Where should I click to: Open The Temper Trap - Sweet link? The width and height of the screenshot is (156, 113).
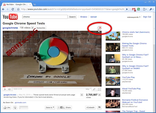click(133, 111)
